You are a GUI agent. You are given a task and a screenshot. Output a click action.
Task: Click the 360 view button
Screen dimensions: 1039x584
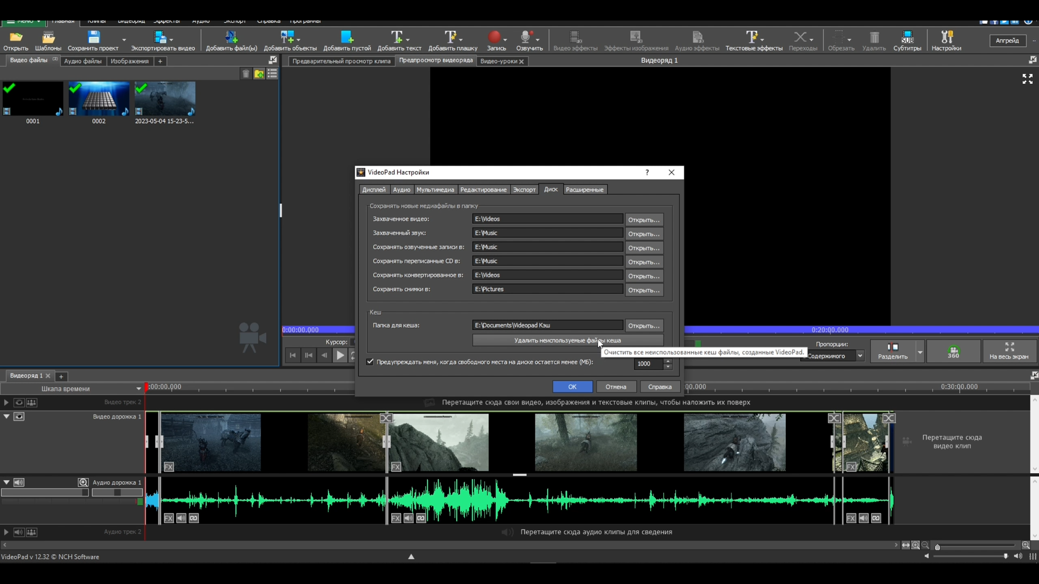pyautogui.click(x=953, y=351)
